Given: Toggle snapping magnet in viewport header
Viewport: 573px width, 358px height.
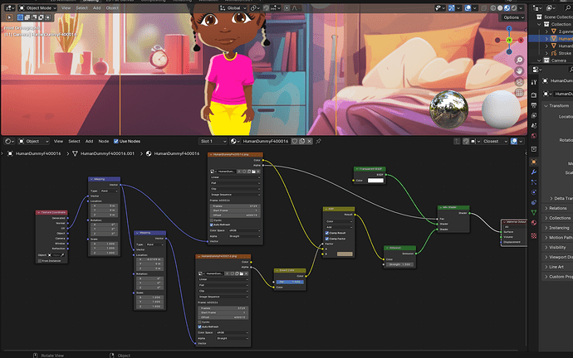Looking at the screenshot, I should (x=266, y=7).
